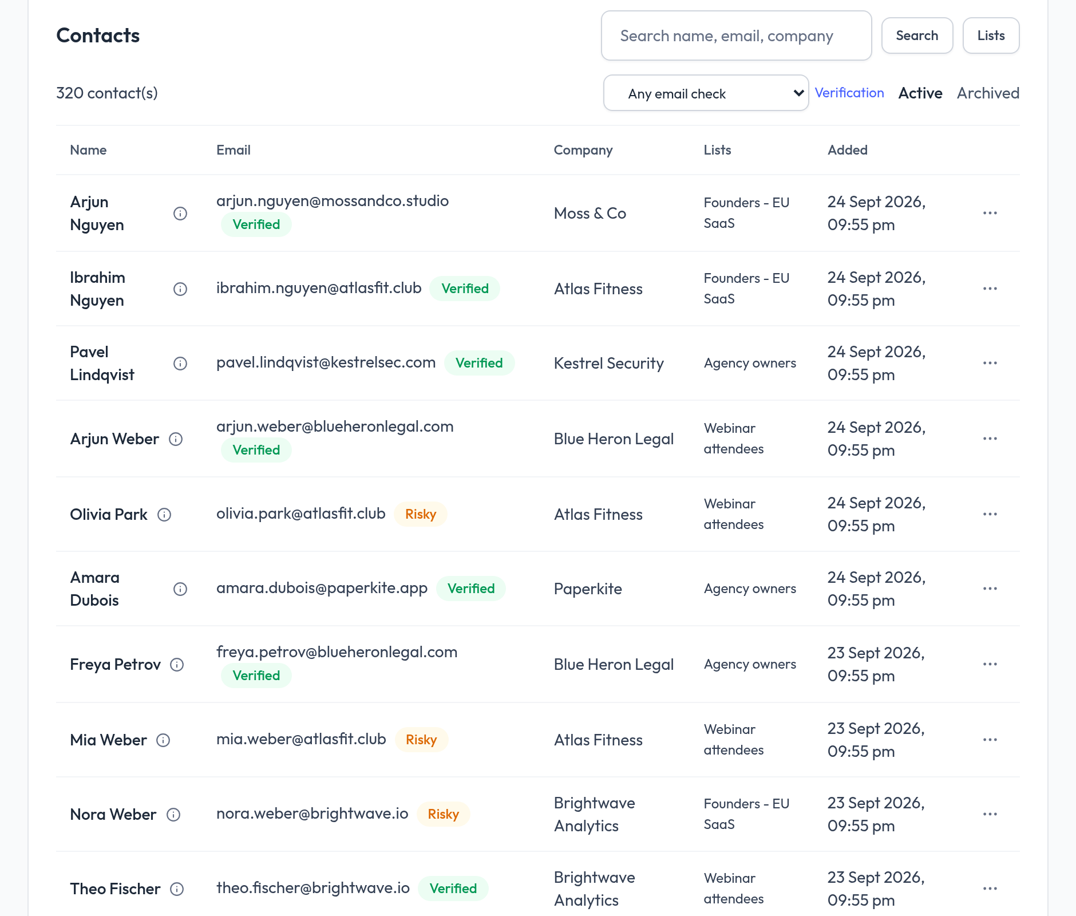The height and width of the screenshot is (916, 1076).
Task: Click the Email column header
Action: point(234,150)
